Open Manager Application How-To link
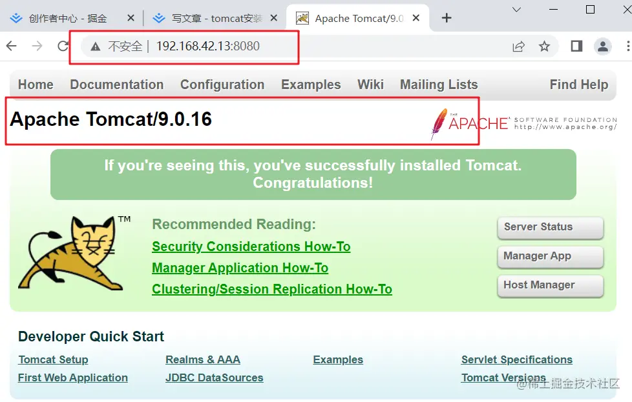This screenshot has width=632, height=402. coord(240,268)
